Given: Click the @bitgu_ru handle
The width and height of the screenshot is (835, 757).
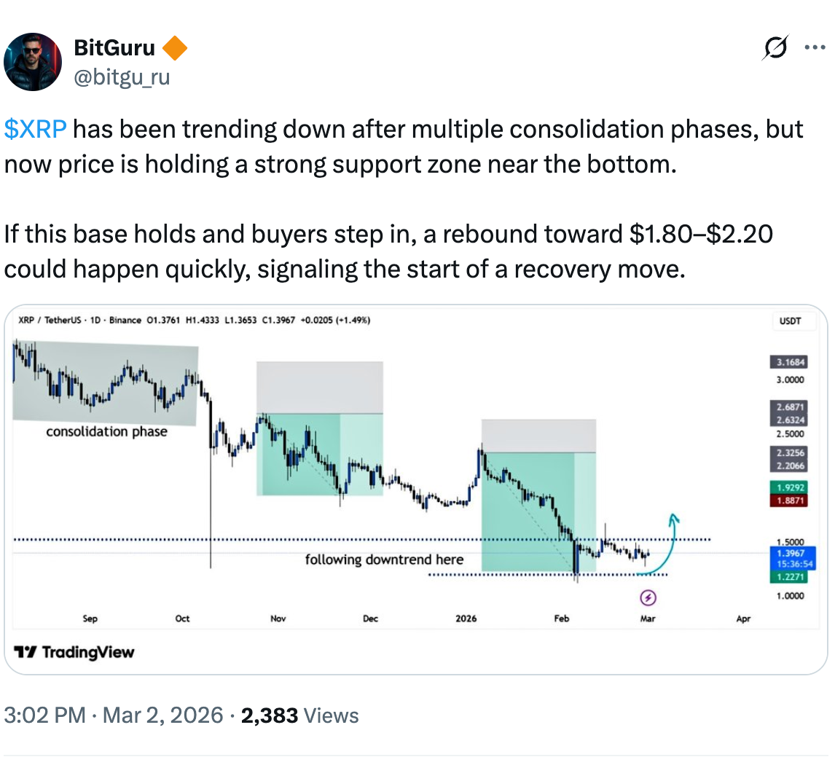Looking at the screenshot, I should [121, 77].
